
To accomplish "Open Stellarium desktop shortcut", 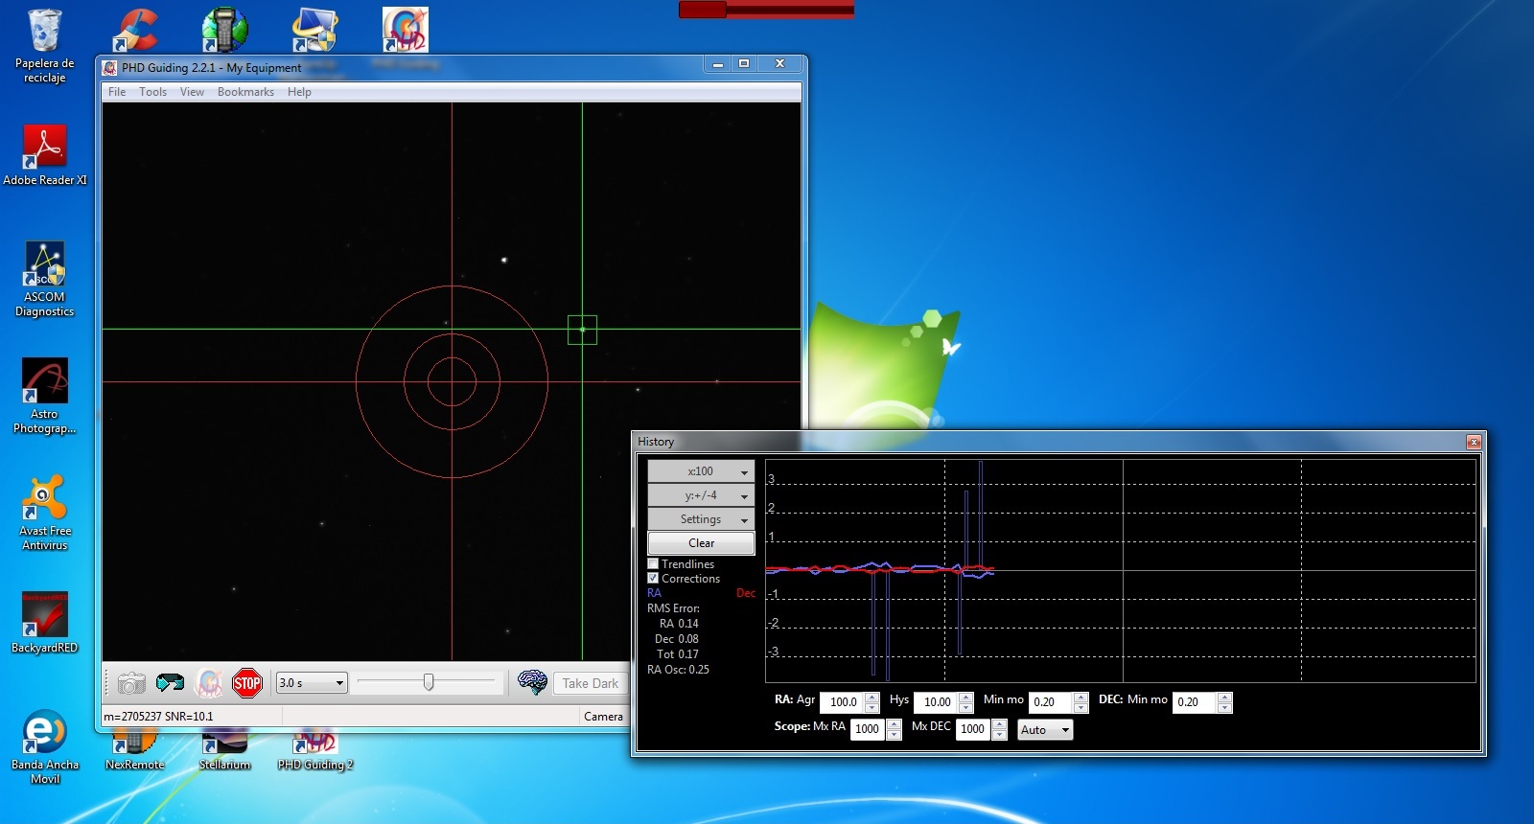I will [x=224, y=750].
